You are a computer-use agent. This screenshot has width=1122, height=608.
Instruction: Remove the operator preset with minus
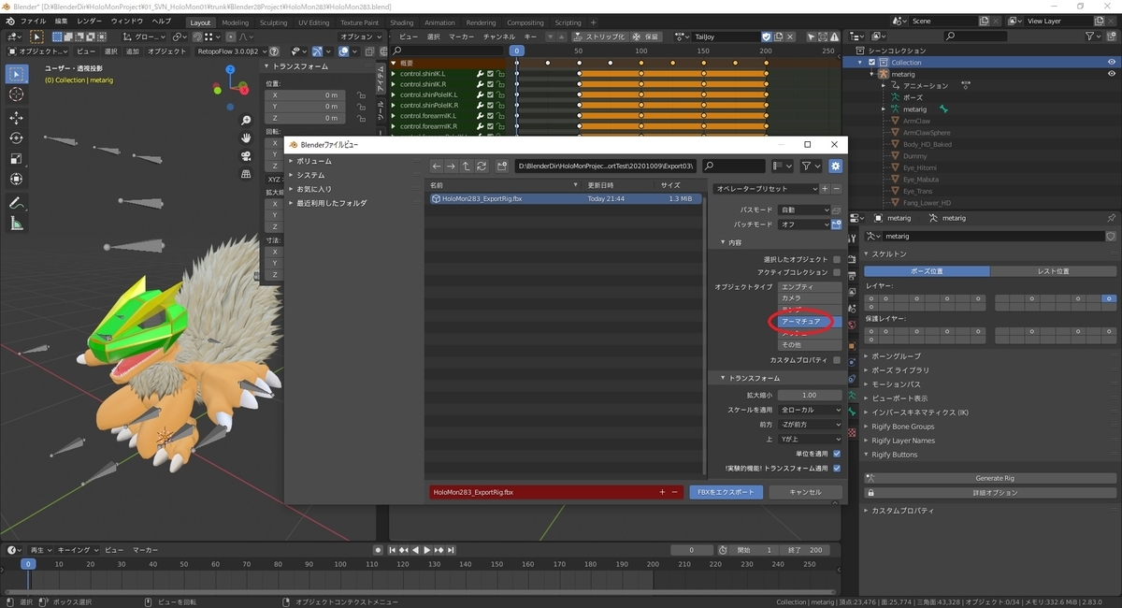tap(836, 189)
